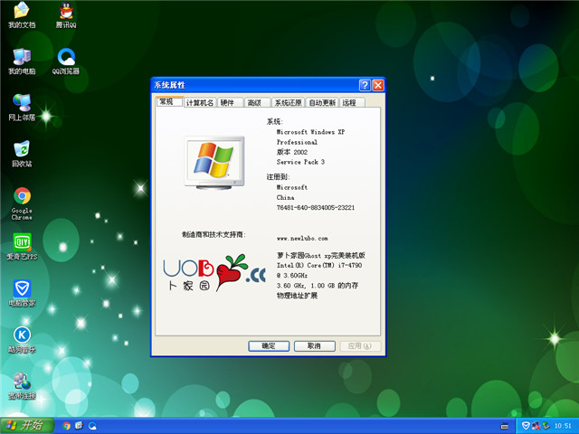This screenshot has height=434, width=579.
Task: Click the 确定 button
Action: pyautogui.click(x=269, y=346)
